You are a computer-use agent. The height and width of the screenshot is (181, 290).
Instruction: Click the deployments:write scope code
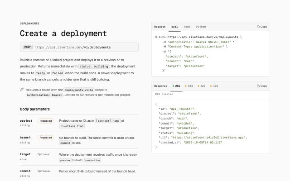click(x=79, y=90)
